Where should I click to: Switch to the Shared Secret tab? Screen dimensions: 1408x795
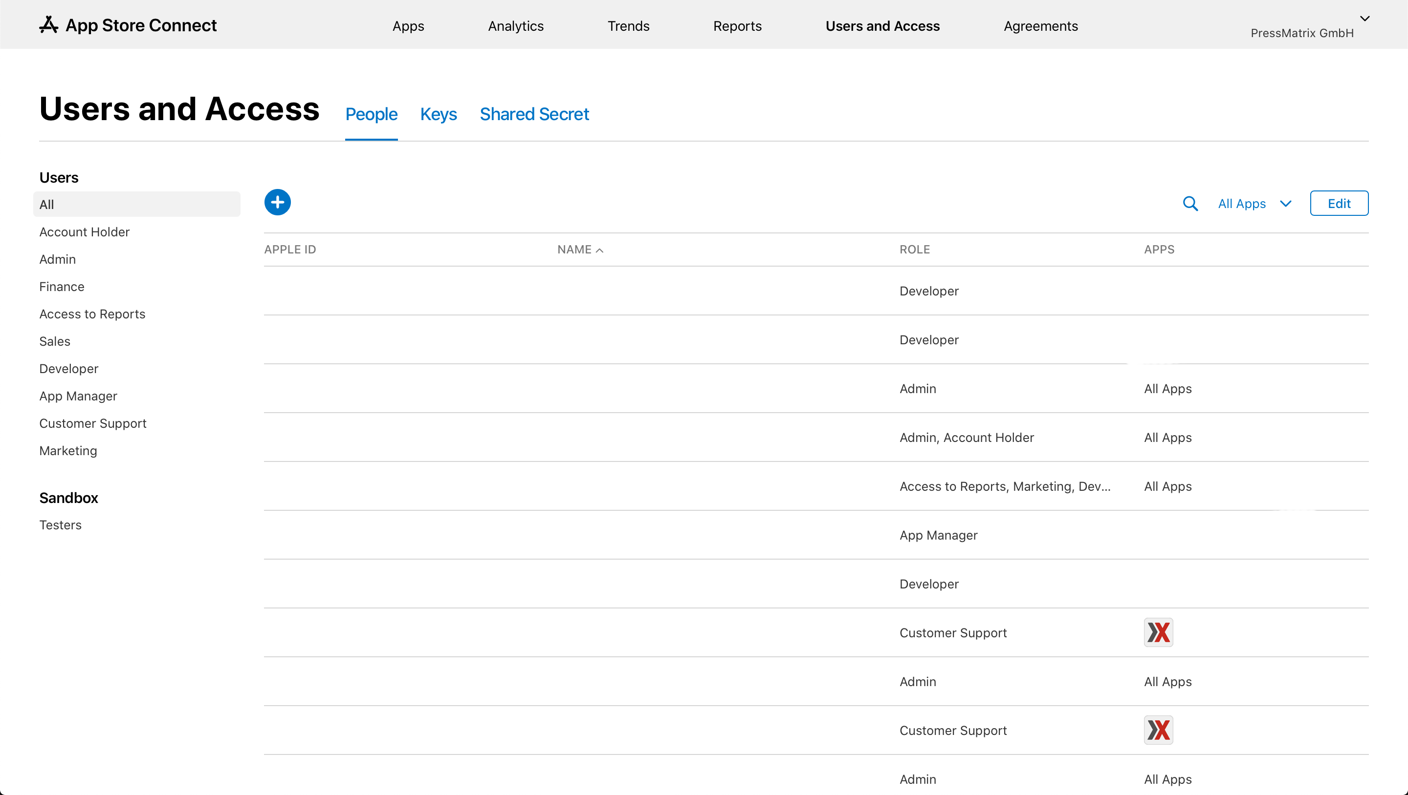534,114
